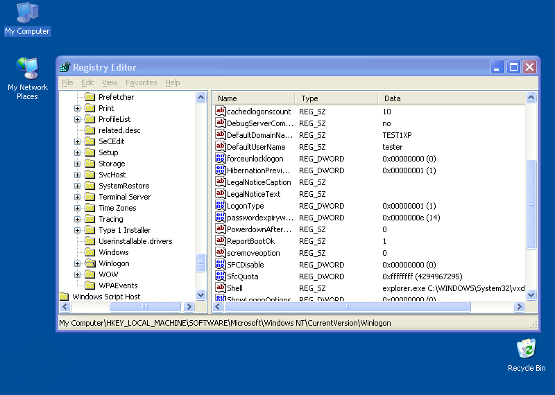The width and height of the screenshot is (555, 395).
Task: Select the ReportBootOk value icon
Action: (x=220, y=241)
